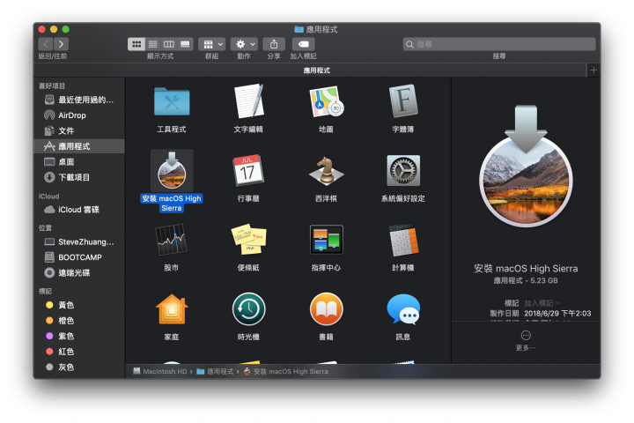The width and height of the screenshot is (634, 423).
Task: Switch to column view mode
Action: pos(168,44)
